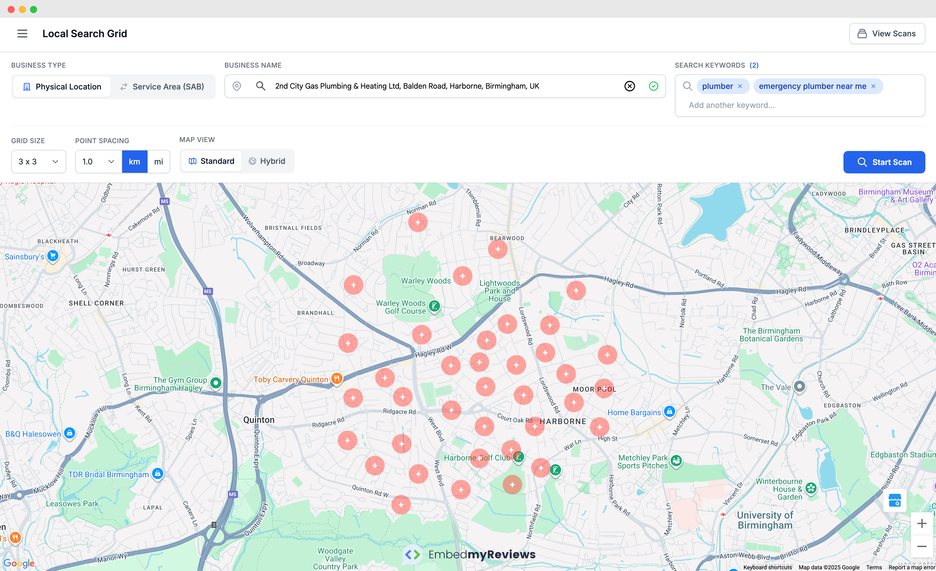Select km as spacing unit

click(134, 161)
